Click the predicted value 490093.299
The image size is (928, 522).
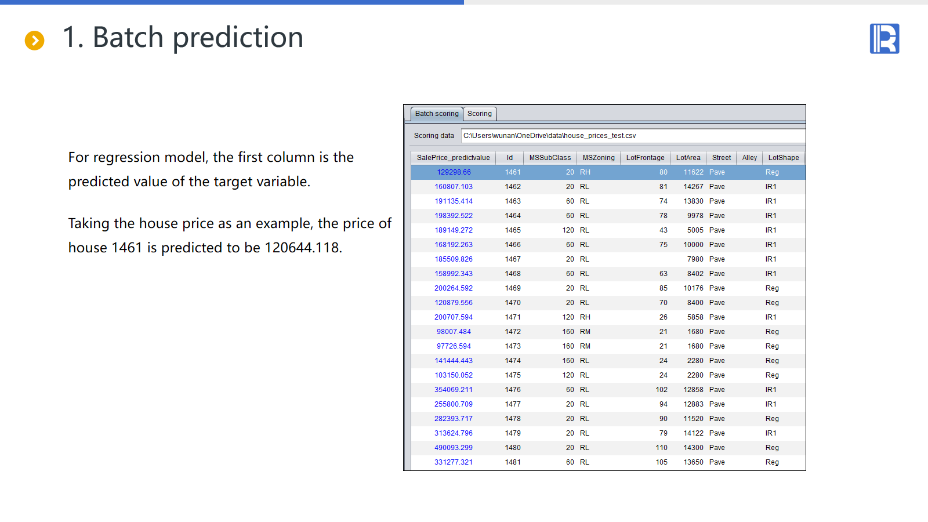[454, 448]
